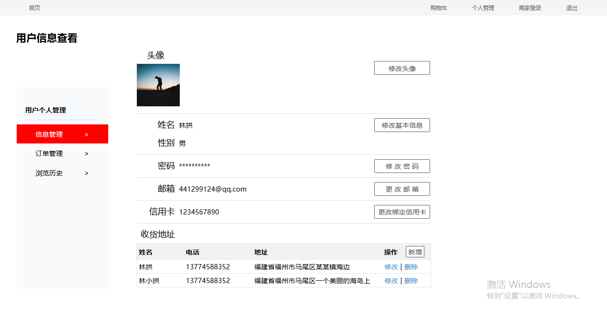Open 商家登录 in the top navigation
Screen dimensions: 607x316
coord(530,8)
